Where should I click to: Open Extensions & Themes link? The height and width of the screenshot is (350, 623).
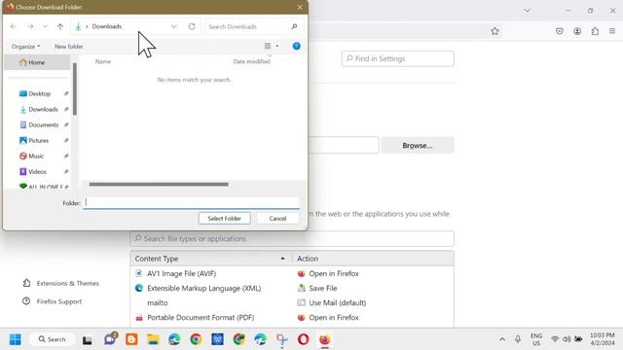60,283
